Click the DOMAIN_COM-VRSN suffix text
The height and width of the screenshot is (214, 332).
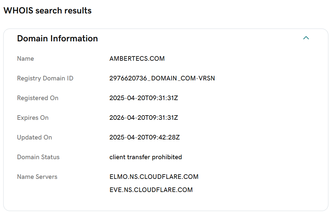click(x=183, y=78)
